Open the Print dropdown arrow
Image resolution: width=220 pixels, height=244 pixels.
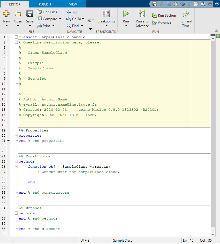coord(53,26)
